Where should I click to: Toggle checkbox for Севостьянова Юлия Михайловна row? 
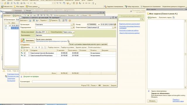click(x=25, y=56)
